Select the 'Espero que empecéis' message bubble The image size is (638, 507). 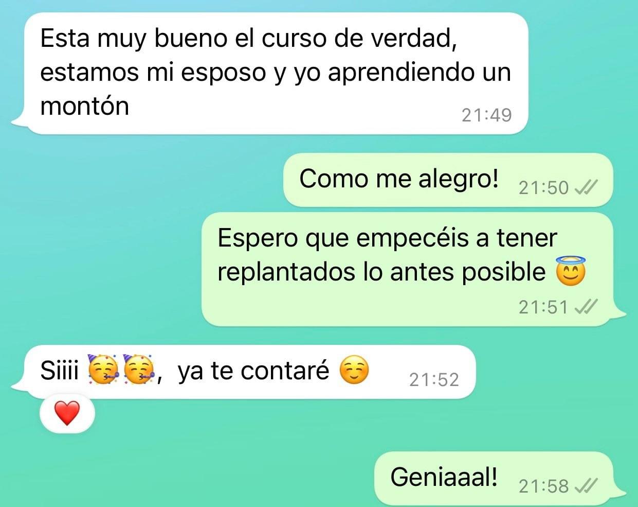coord(413,269)
